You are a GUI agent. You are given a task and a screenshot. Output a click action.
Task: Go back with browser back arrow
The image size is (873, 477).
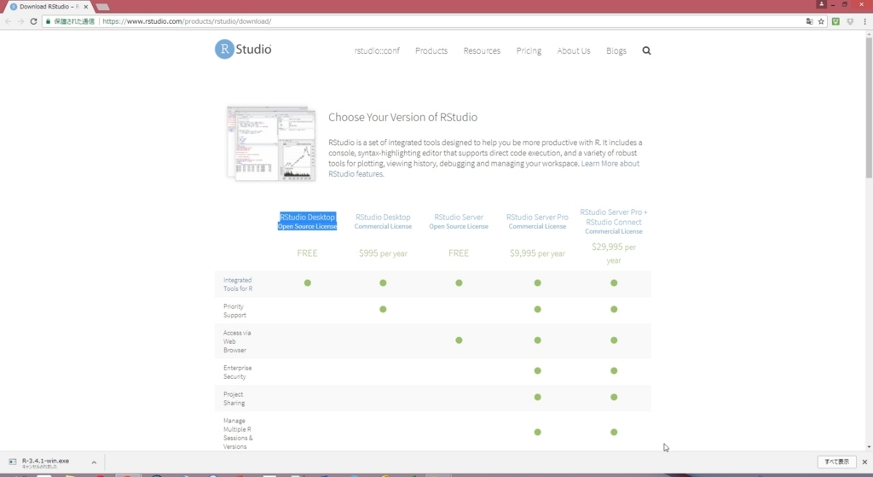click(x=8, y=21)
